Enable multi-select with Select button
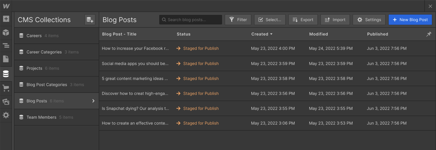 (x=270, y=20)
